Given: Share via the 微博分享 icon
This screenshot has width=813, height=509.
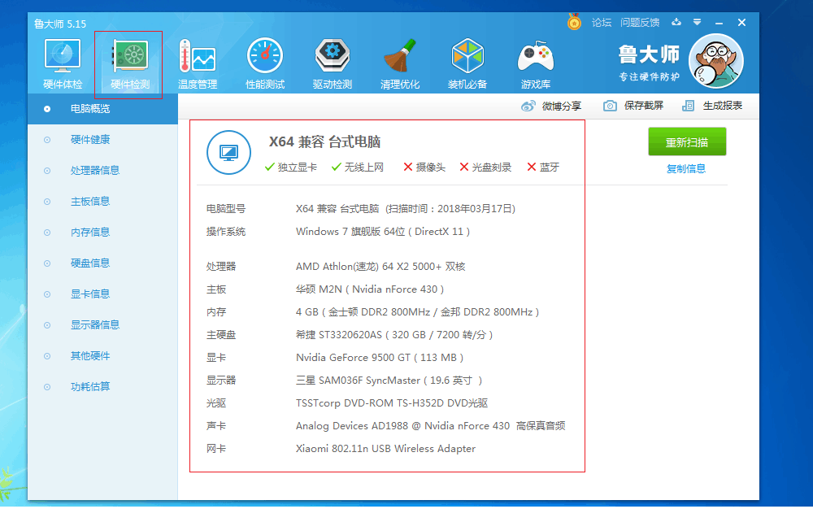Looking at the screenshot, I should tap(529, 106).
